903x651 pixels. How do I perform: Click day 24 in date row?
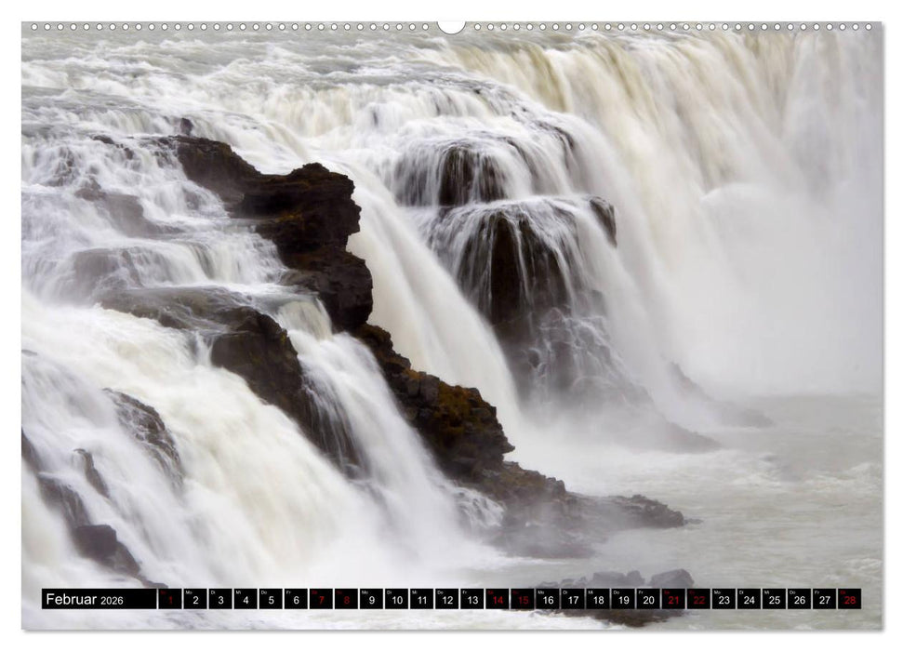tap(748, 599)
